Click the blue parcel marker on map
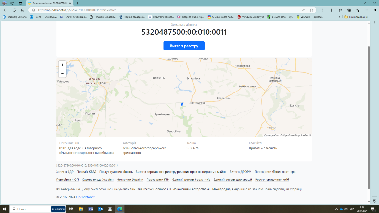The image size is (379, 213). pyautogui.click(x=182, y=104)
